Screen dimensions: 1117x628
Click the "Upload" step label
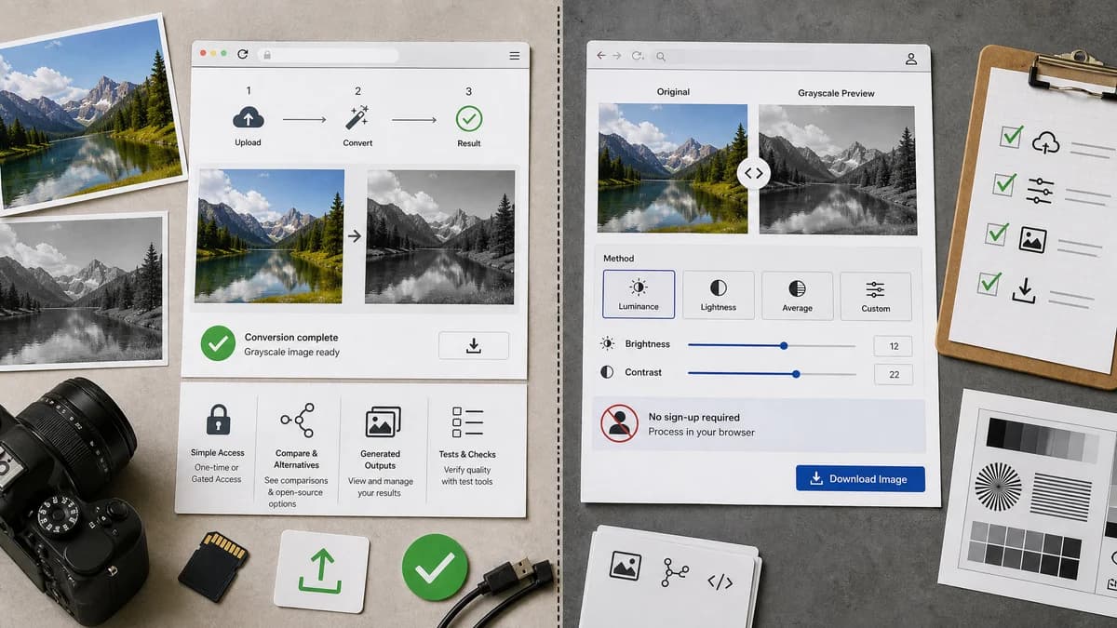coord(248,143)
